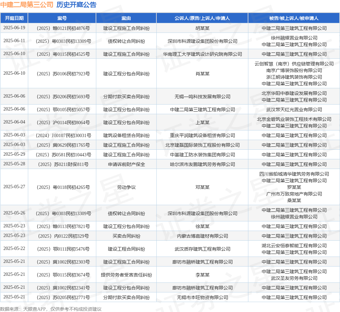Click plaintiff 肖某某
The height and width of the screenshot is (312, 340).
coord(203,74)
